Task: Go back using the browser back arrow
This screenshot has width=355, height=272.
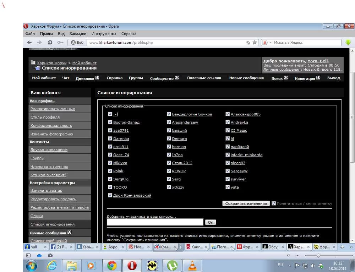Action: coord(30,42)
